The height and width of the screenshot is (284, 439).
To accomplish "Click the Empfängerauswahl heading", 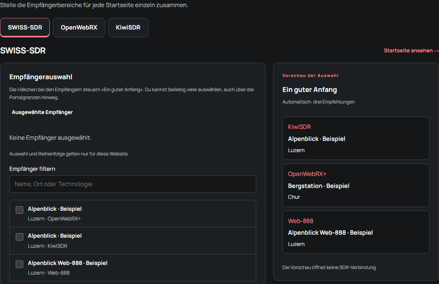I will click(x=41, y=77).
